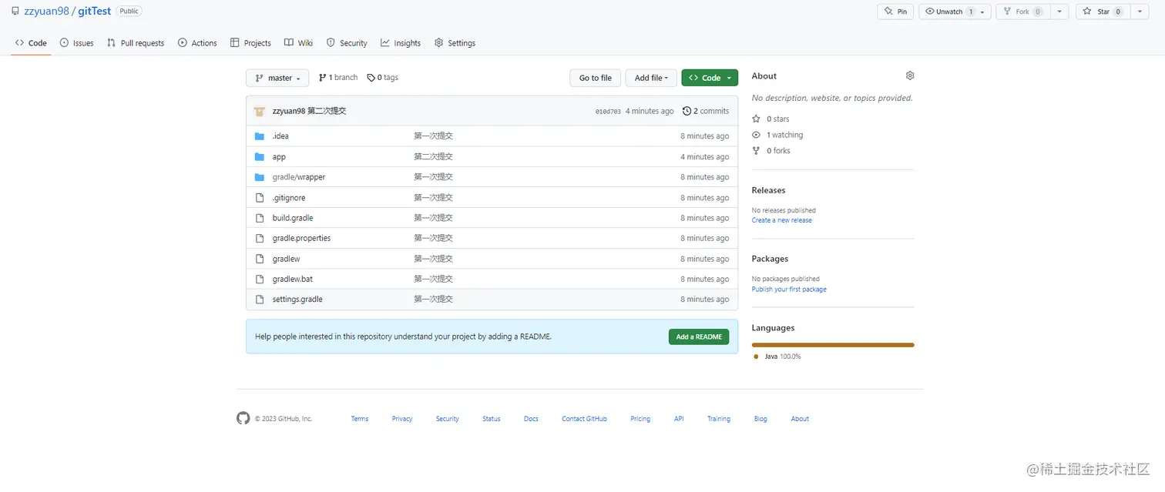This screenshot has width=1165, height=492.
Task: Click the history clock icon by commits
Action: (687, 111)
